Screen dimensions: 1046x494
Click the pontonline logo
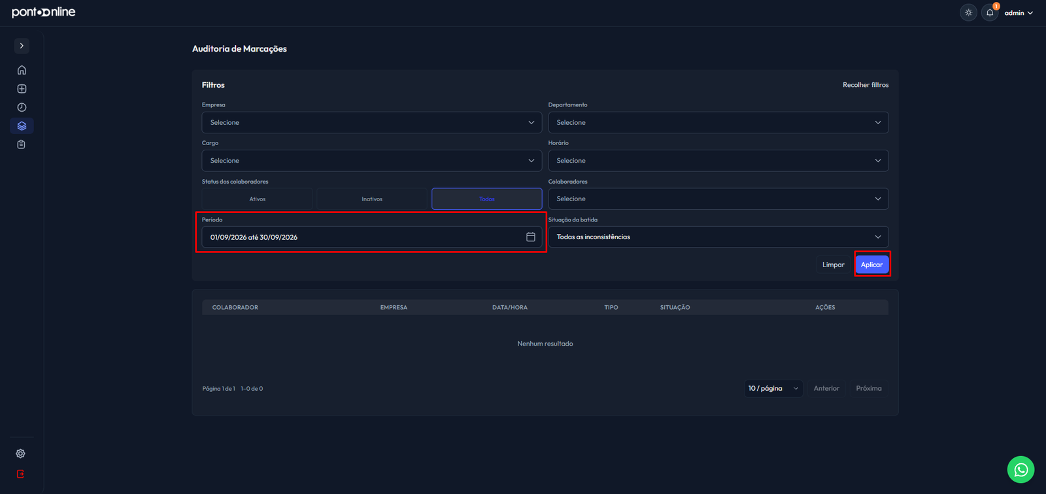(44, 12)
